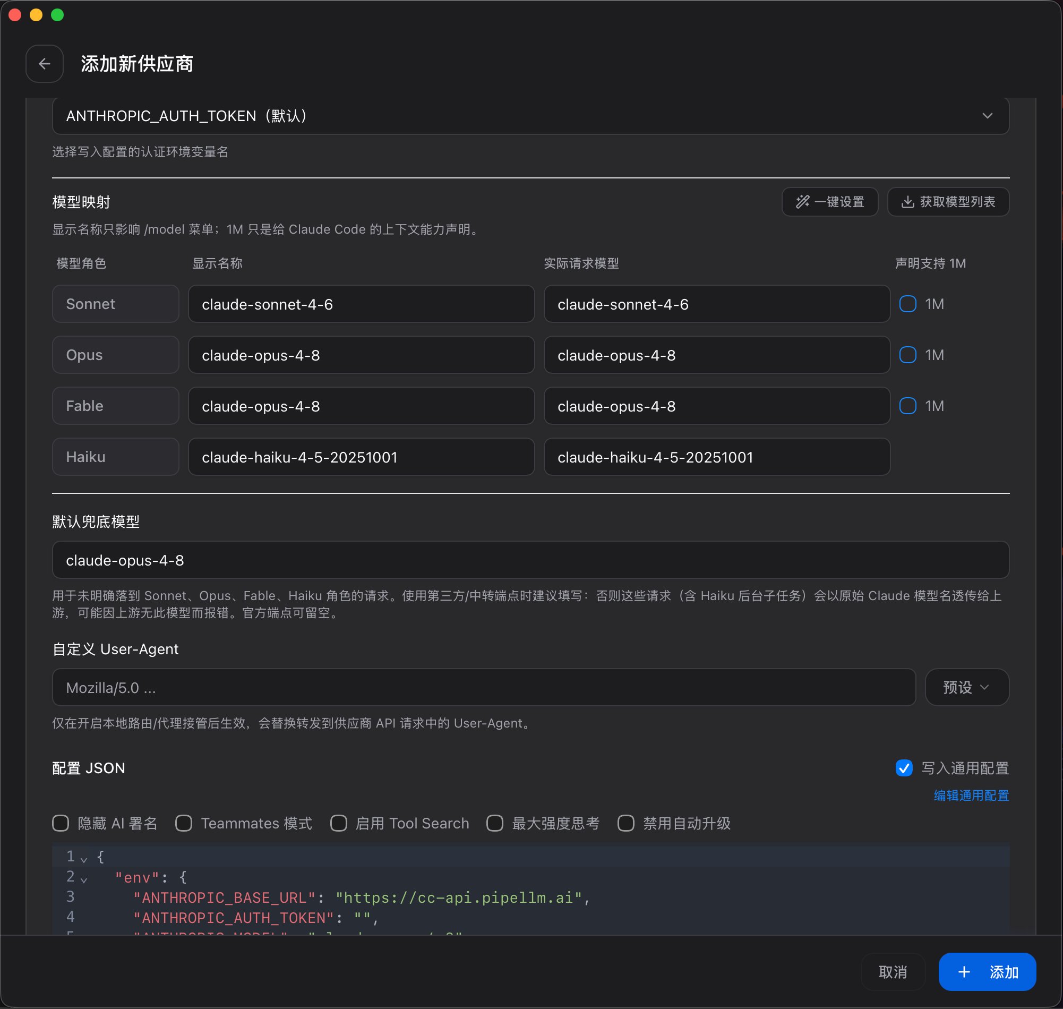
Task: Enable 1M support for Fable row
Action: (x=907, y=406)
